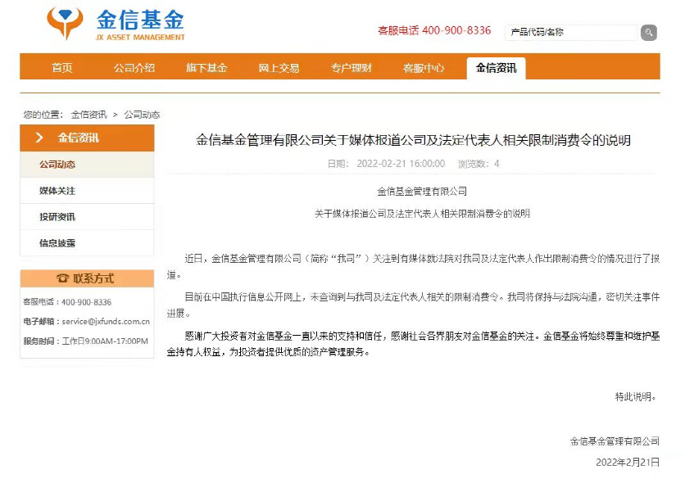The width and height of the screenshot is (685, 479).
Task: Click the JX Asset Management bull logo
Action: tap(65, 23)
